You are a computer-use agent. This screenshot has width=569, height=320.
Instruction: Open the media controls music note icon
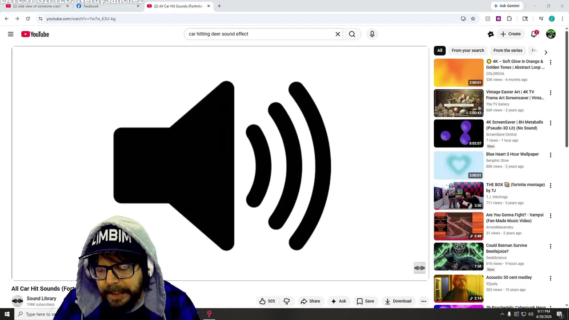[541, 19]
